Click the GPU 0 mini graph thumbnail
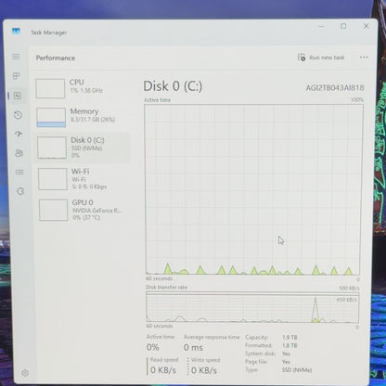 click(54, 210)
